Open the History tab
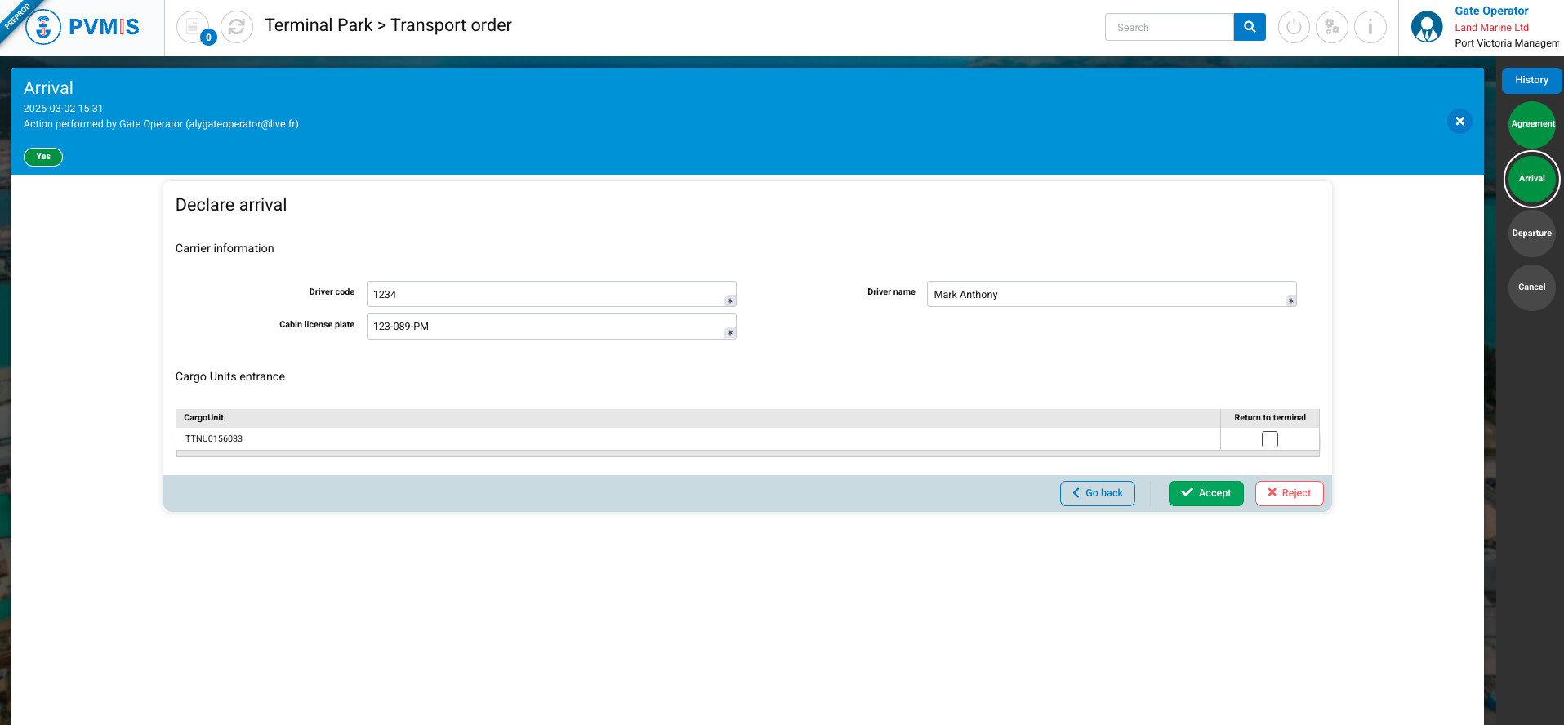The image size is (1564, 725). 1531,80
